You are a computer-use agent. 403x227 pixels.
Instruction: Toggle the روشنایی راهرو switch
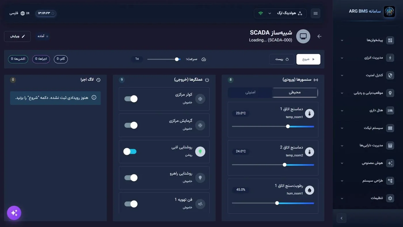pyautogui.click(x=131, y=178)
